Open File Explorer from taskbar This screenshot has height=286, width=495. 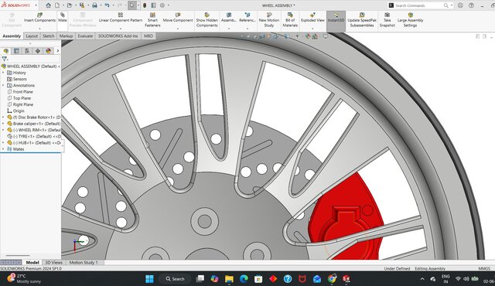pos(229,279)
